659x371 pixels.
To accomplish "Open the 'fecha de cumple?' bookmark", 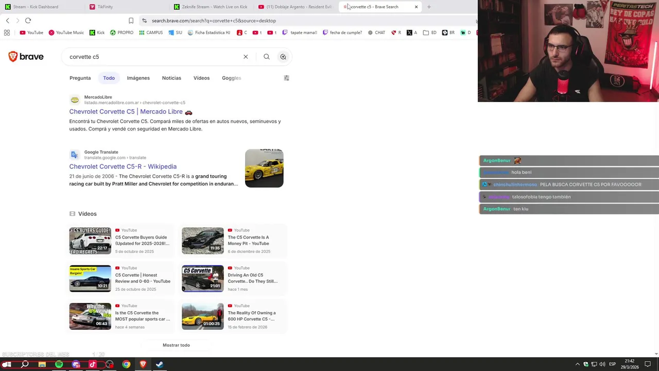I will (342, 32).
